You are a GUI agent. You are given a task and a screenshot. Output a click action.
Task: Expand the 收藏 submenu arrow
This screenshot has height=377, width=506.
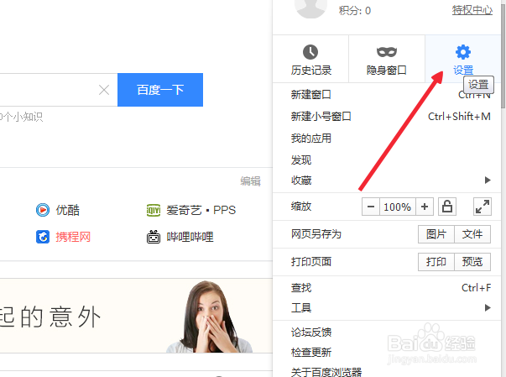[488, 181]
